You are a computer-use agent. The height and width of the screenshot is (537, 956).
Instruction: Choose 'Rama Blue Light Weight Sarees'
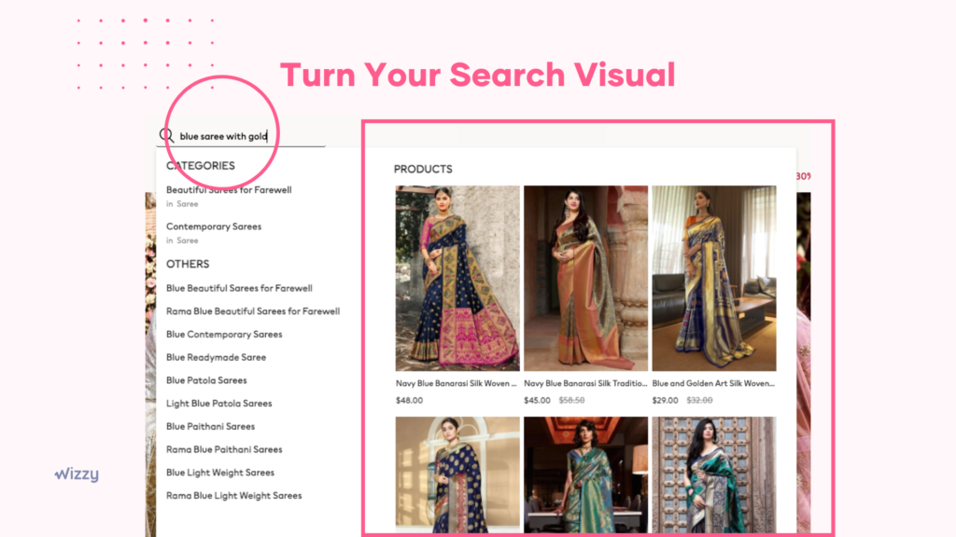(x=233, y=496)
